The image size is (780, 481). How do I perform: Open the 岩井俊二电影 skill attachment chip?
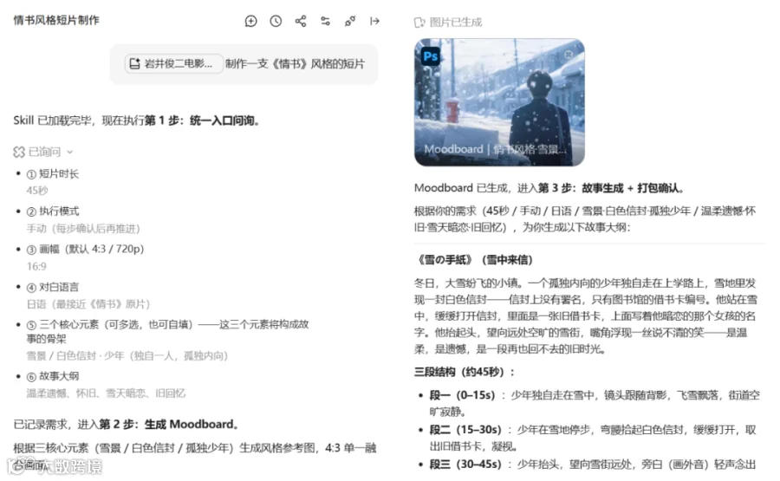point(173,63)
